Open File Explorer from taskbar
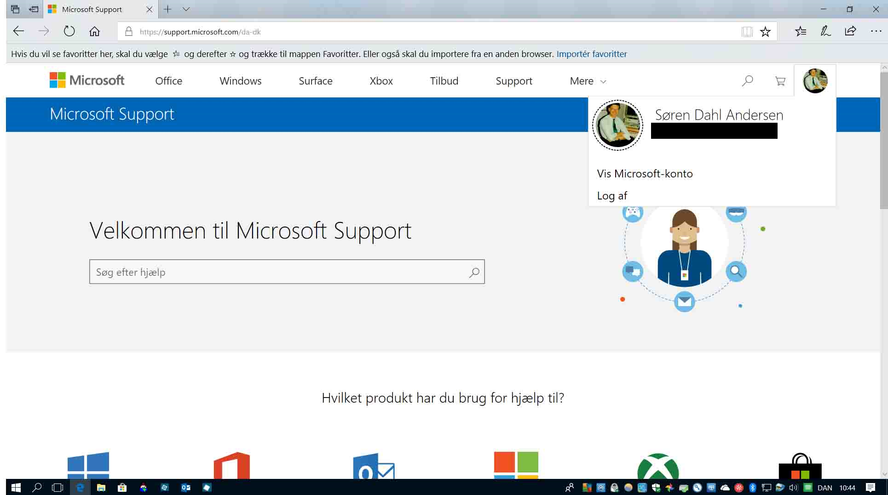Image resolution: width=888 pixels, height=495 pixels. [x=101, y=487]
